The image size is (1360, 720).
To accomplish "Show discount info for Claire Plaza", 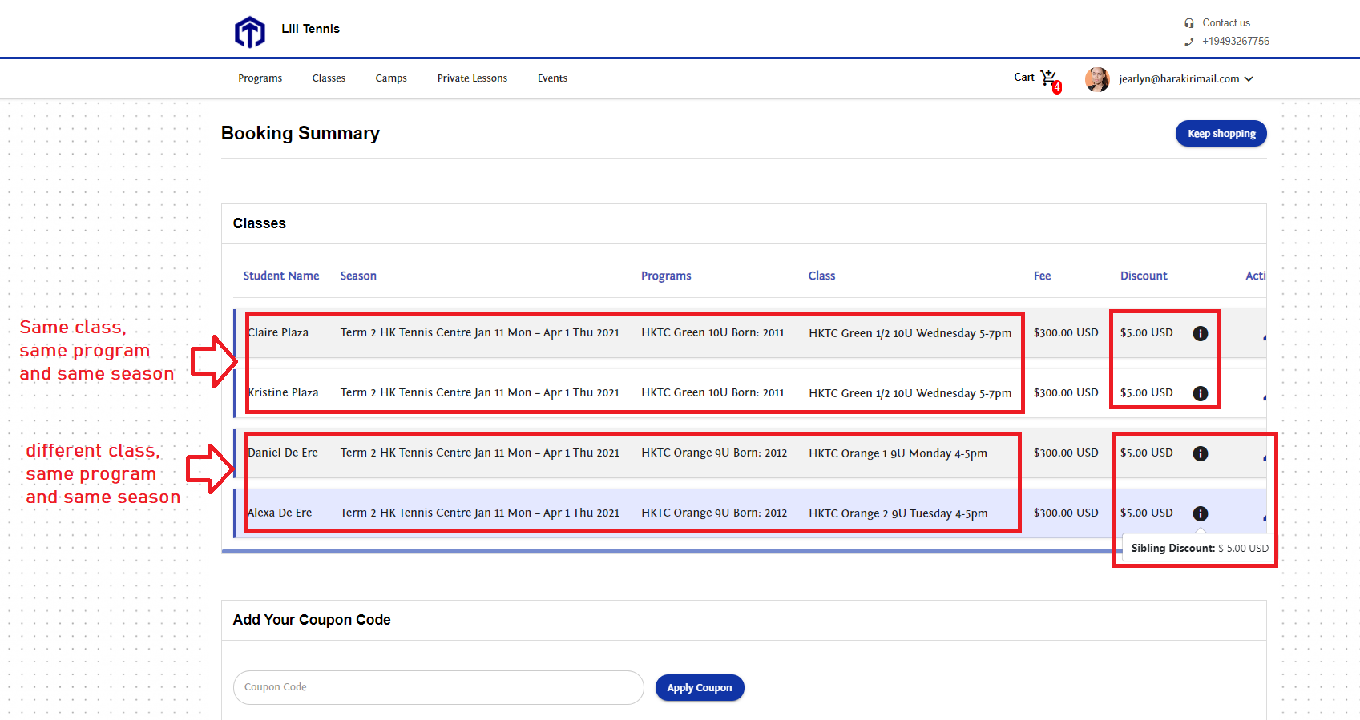I will [1201, 333].
